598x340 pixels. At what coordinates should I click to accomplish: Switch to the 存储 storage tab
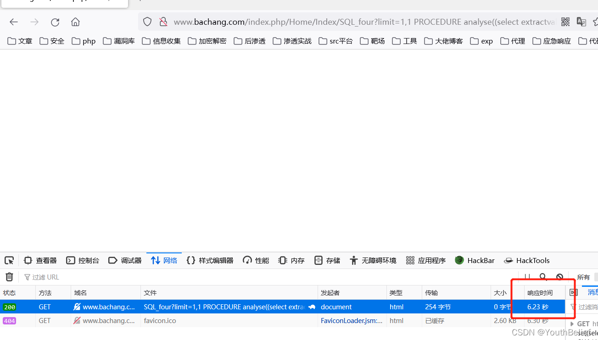point(327,260)
